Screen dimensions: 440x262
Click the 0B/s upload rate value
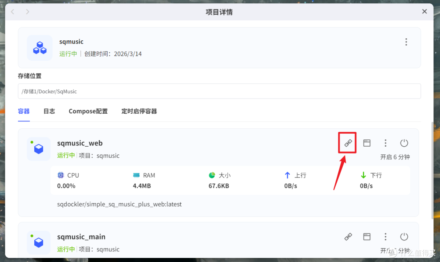point(290,186)
